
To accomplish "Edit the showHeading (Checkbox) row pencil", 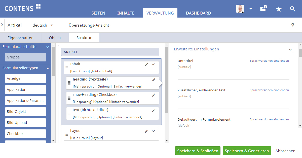I will 154,95.
